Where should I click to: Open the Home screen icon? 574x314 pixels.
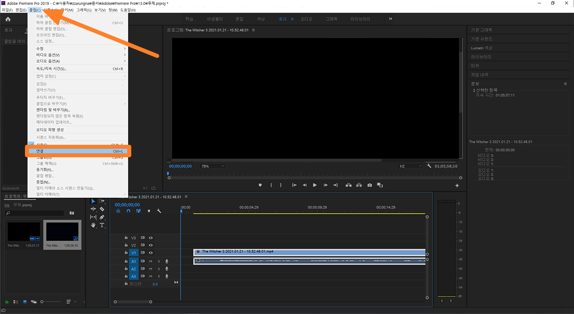pyautogui.click(x=8, y=19)
